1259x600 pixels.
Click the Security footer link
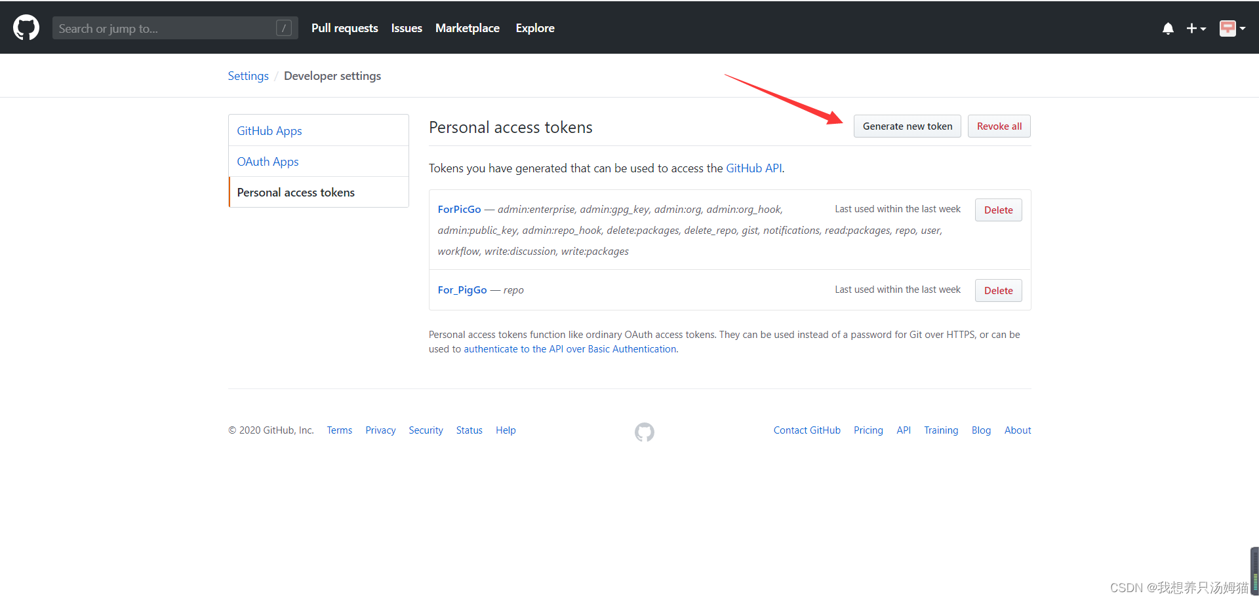tap(426, 430)
